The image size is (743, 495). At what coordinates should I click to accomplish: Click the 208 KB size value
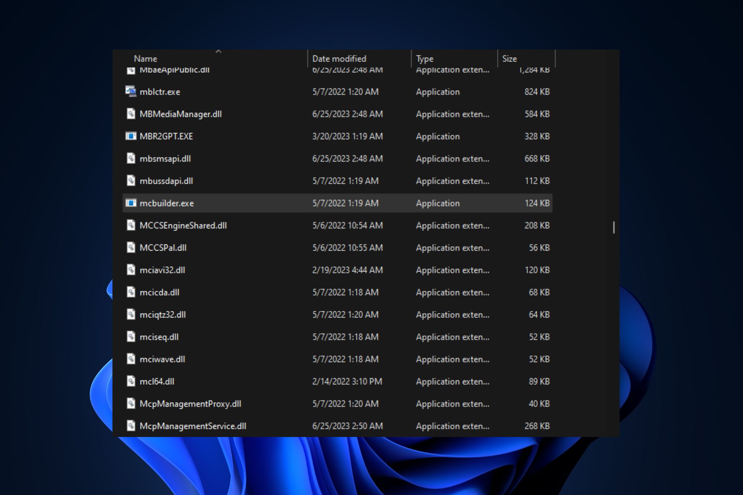pos(537,225)
